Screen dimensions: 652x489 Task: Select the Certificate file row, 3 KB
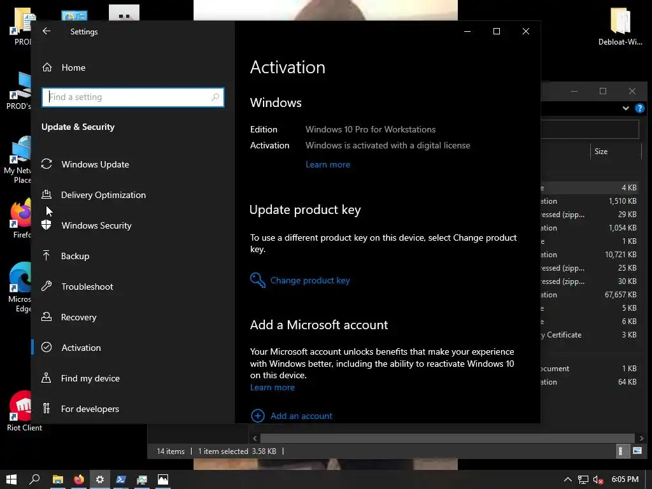point(590,335)
